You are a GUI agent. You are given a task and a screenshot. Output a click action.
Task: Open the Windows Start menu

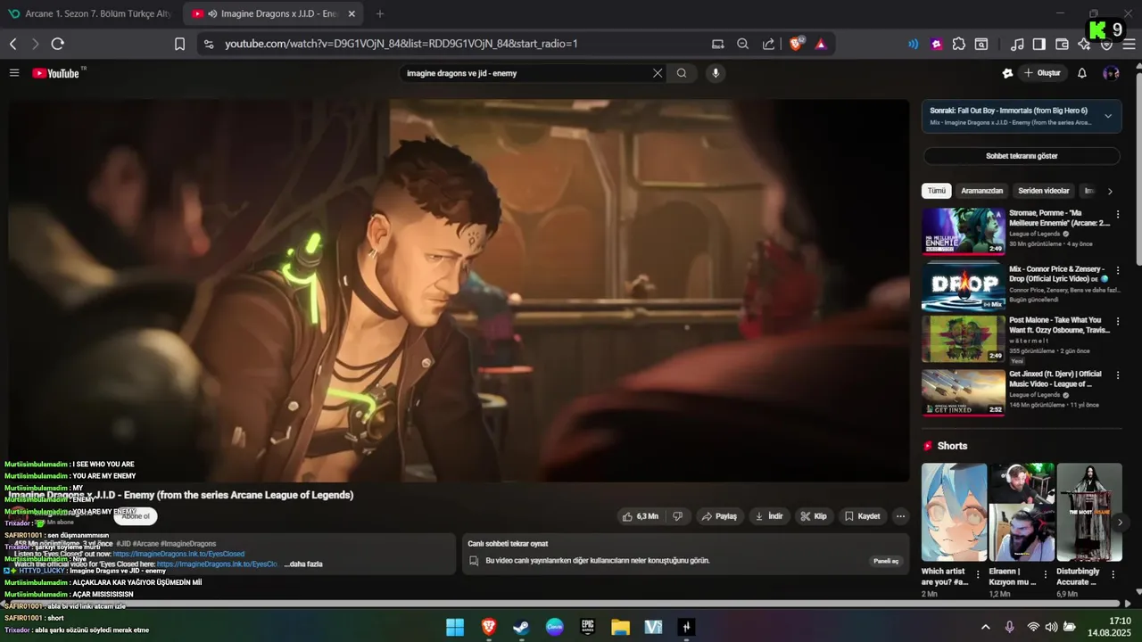[455, 627]
